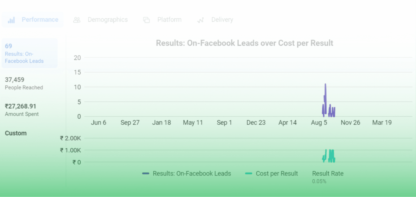Click the teal Cost per Result legend marker
The image size is (416, 197).
pyautogui.click(x=248, y=174)
